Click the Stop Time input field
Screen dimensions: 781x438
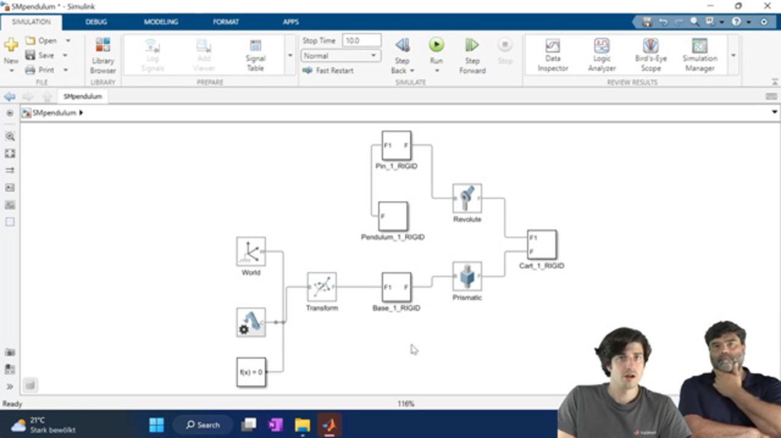(x=361, y=40)
